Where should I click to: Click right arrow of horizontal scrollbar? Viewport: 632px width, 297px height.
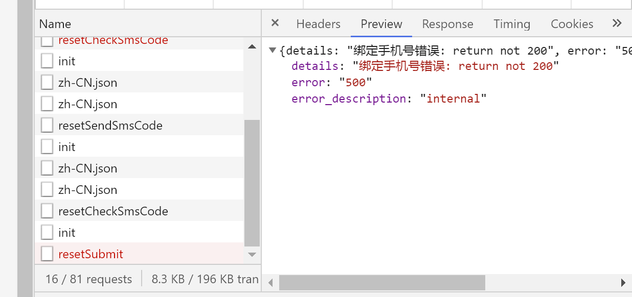click(x=623, y=282)
